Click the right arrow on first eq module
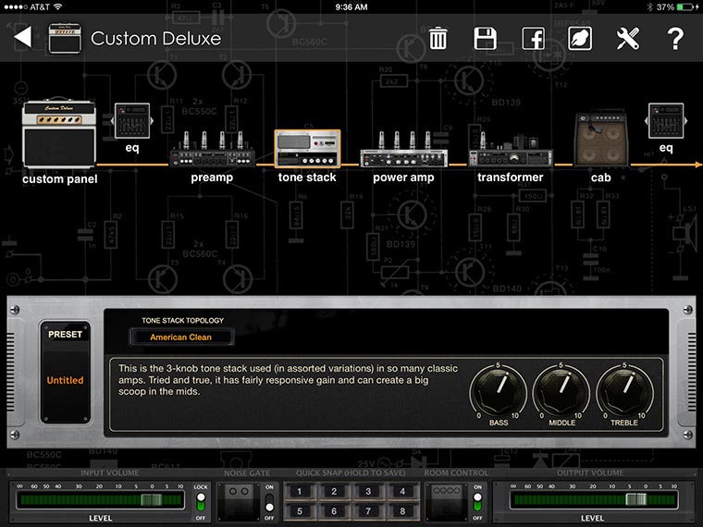This screenshot has width=703, height=527. click(x=152, y=120)
